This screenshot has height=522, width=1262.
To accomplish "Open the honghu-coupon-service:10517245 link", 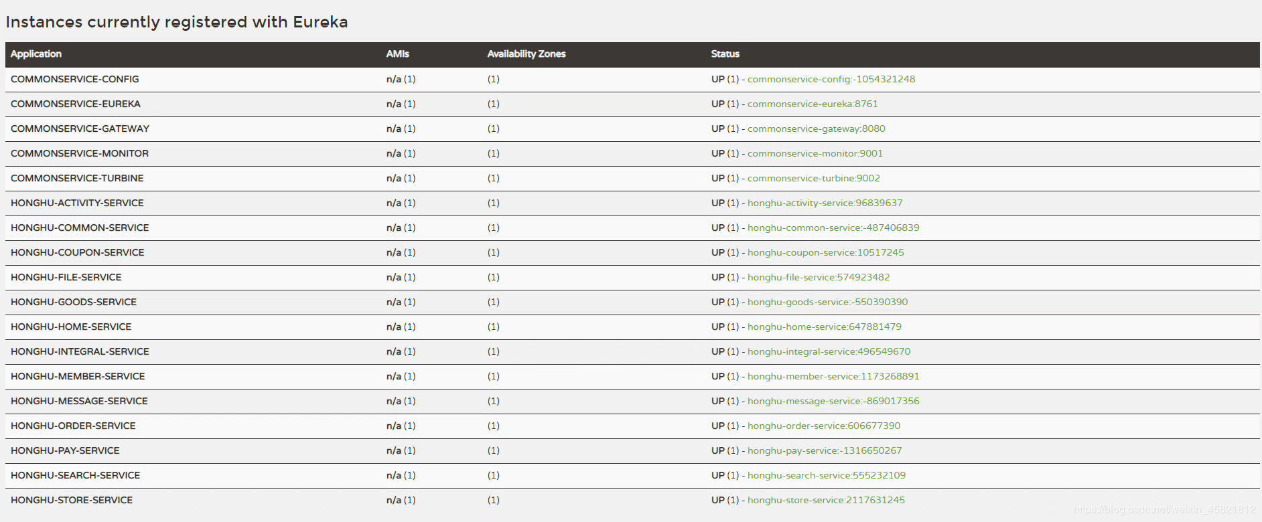I will point(825,252).
